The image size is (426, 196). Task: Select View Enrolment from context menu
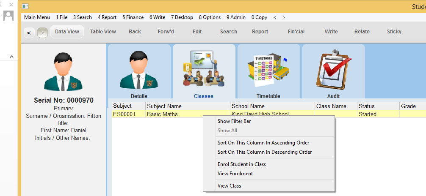click(235, 174)
